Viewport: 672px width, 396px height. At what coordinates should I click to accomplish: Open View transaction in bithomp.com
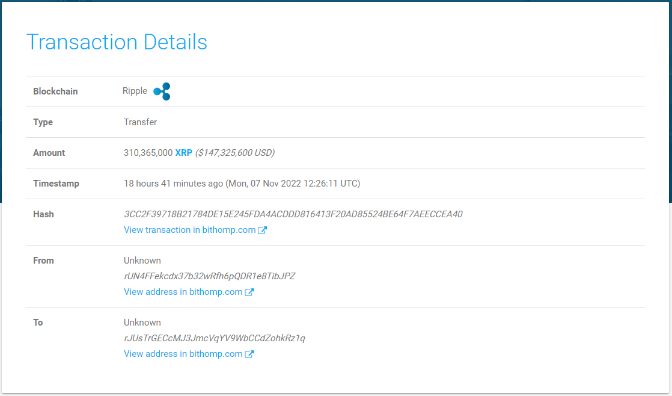189,230
